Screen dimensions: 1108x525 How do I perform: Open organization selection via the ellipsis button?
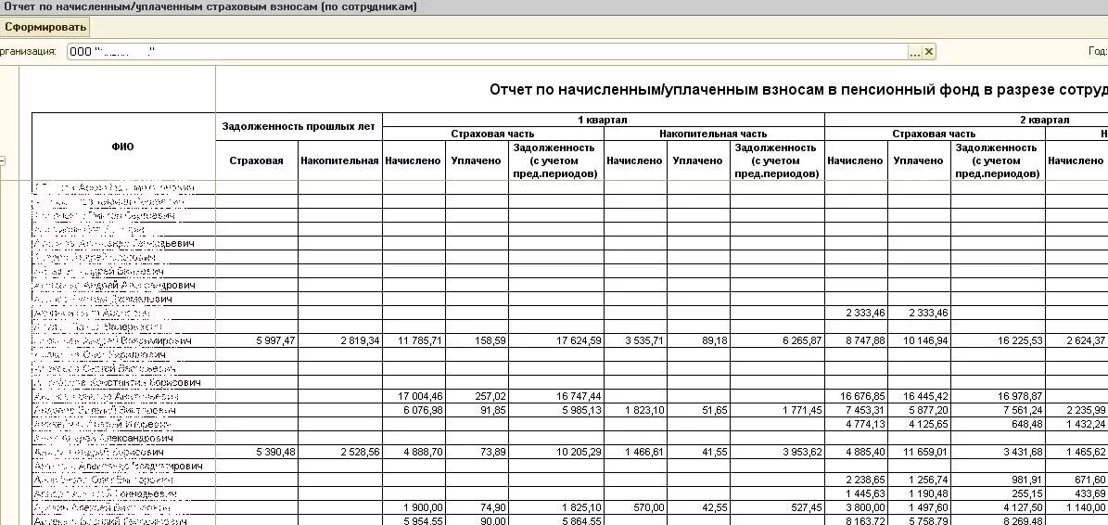click(915, 52)
